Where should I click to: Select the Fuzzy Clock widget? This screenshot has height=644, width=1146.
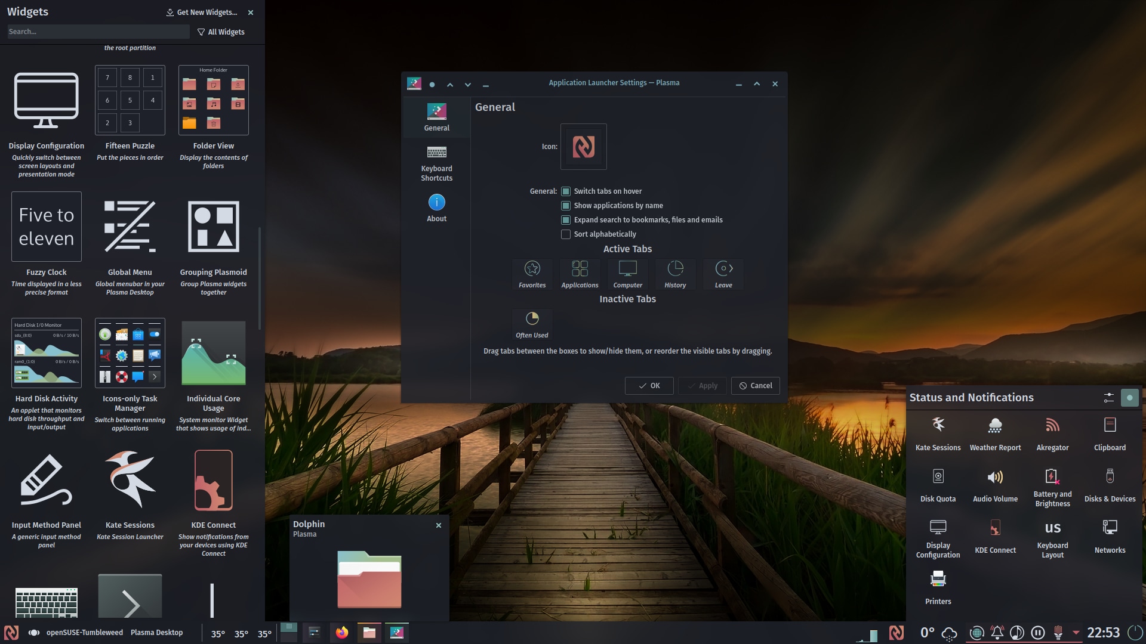point(47,244)
